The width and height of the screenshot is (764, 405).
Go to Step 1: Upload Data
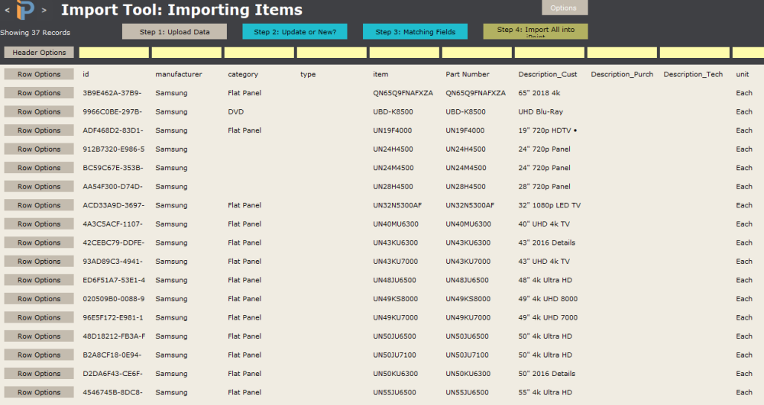[x=174, y=31]
